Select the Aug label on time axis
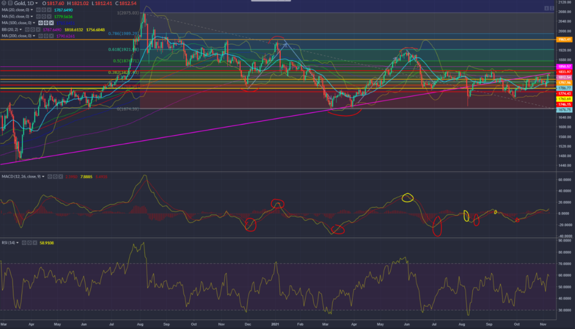The image size is (575, 329). [139, 325]
